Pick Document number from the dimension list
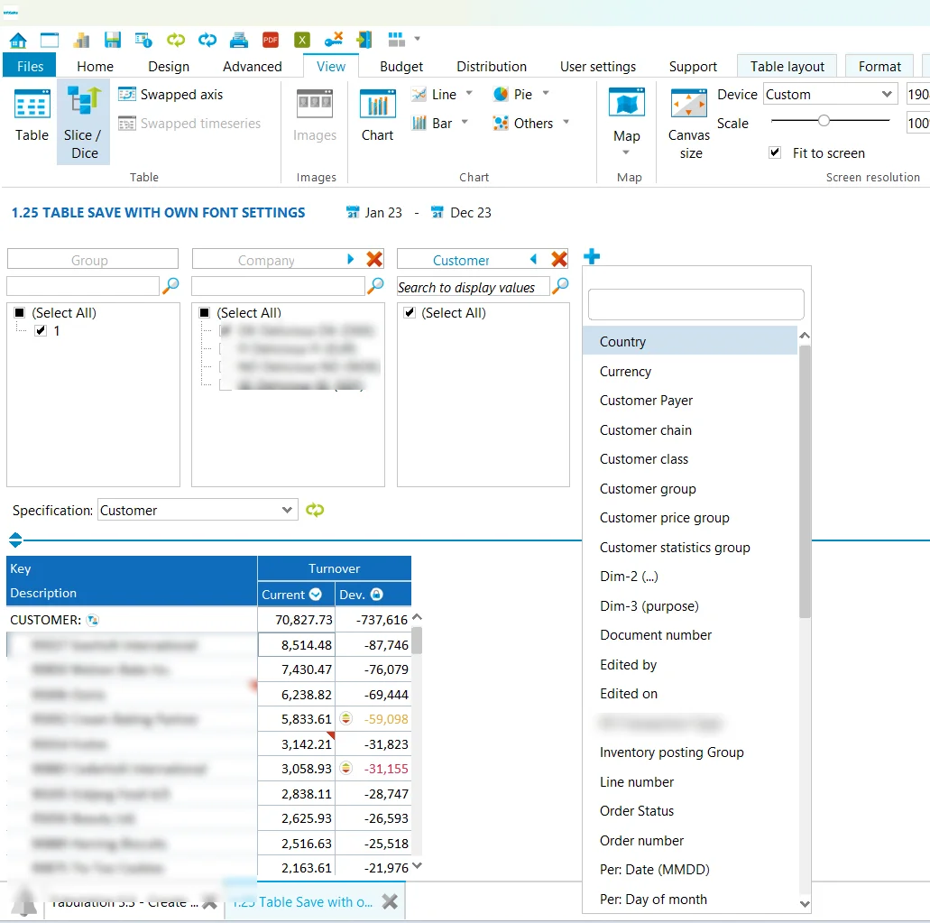The height and width of the screenshot is (923, 930). click(x=690, y=635)
